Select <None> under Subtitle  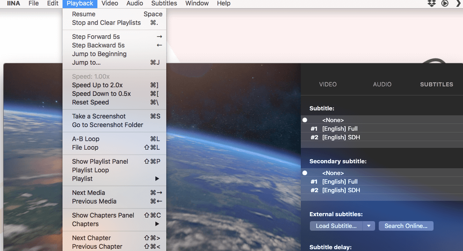[382, 120]
